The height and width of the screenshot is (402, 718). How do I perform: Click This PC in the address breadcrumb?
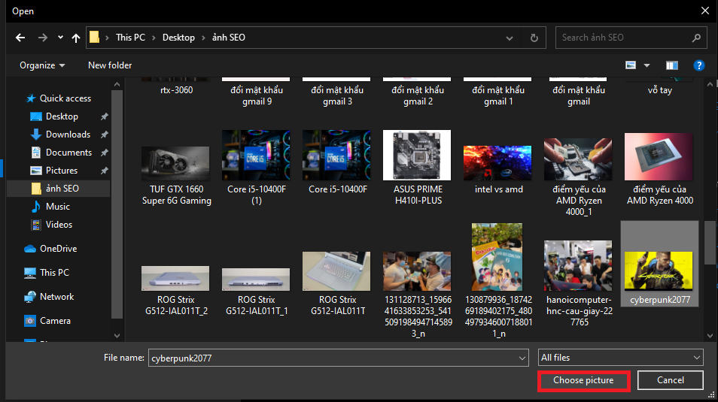(130, 38)
